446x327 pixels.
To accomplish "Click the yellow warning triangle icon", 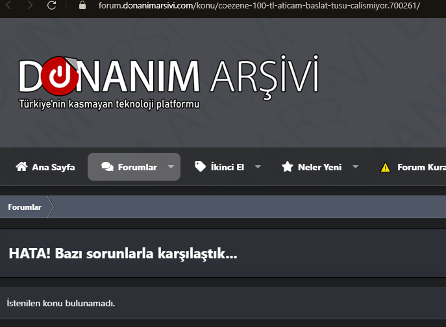I will point(385,167).
